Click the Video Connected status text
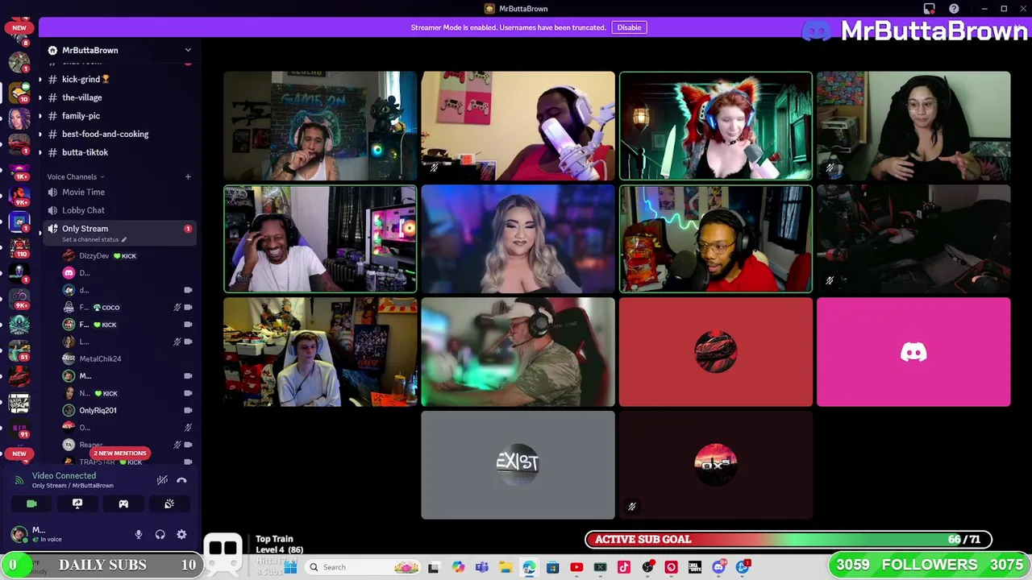The height and width of the screenshot is (580, 1032). click(x=64, y=475)
